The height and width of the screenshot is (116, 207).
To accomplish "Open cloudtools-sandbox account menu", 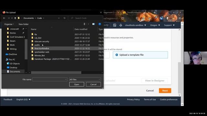I will (136, 25).
